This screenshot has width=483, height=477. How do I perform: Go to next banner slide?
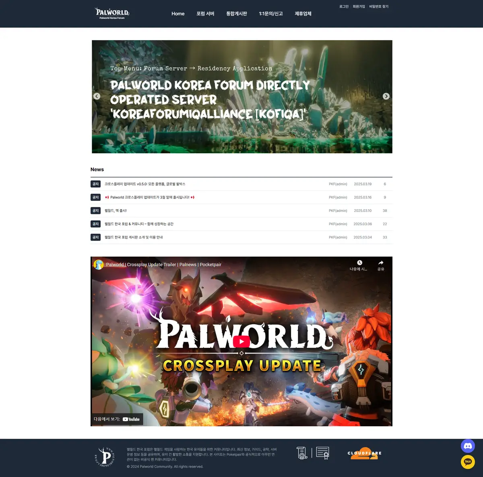[386, 96]
